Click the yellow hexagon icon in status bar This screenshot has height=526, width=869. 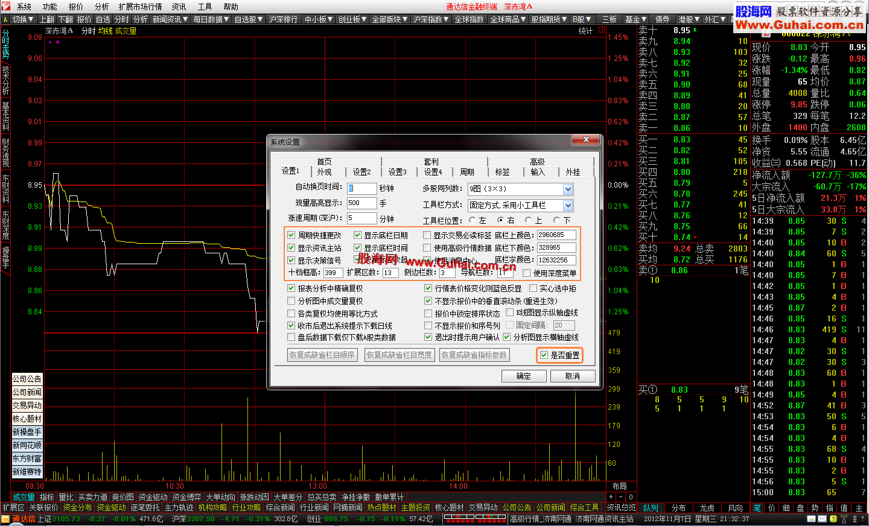click(833, 519)
